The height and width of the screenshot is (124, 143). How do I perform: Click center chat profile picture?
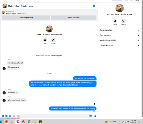click(x=49, y=29)
